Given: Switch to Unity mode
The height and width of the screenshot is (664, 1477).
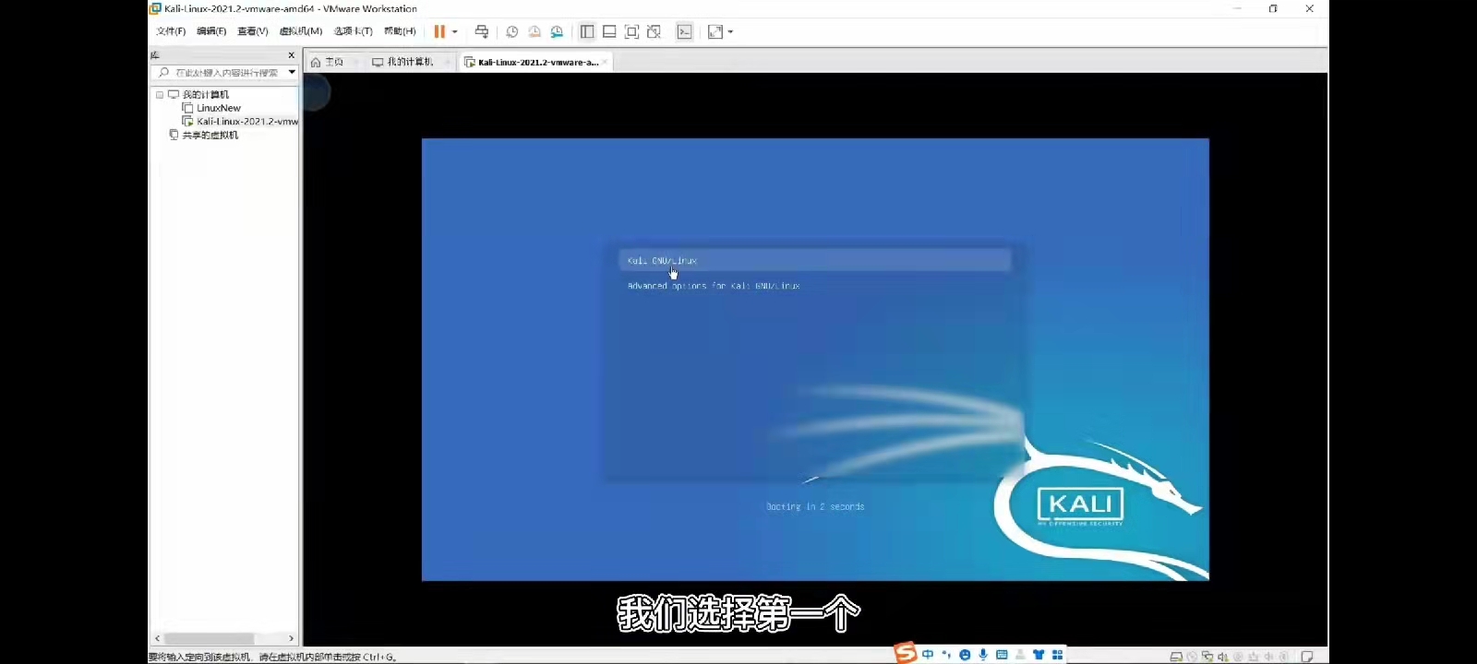Looking at the screenshot, I should 654,31.
